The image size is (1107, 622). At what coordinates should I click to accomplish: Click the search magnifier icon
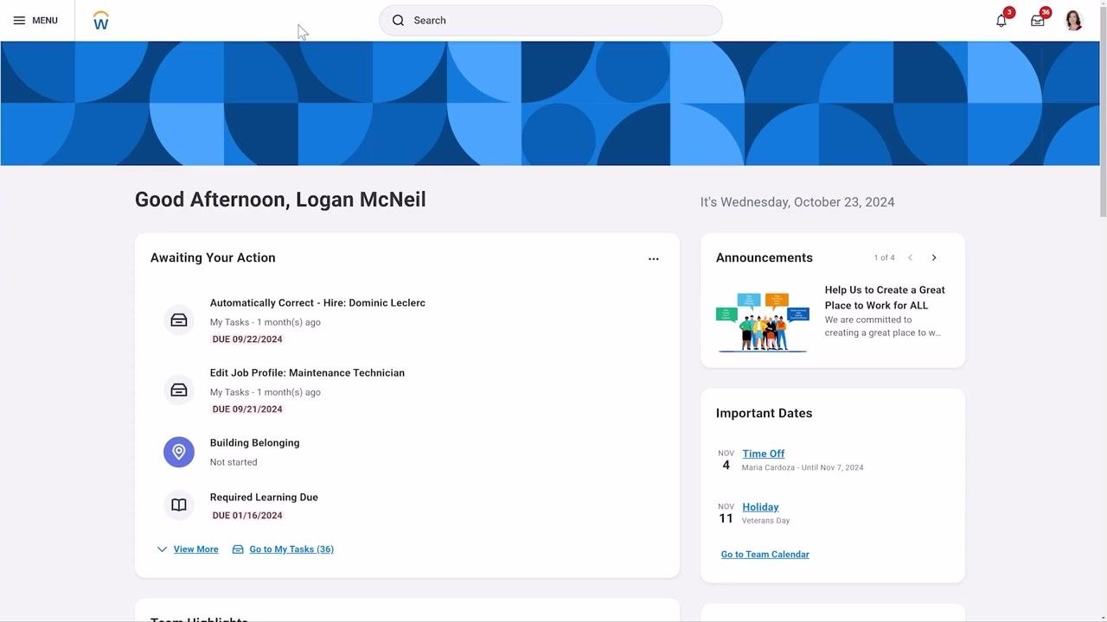pos(398,21)
